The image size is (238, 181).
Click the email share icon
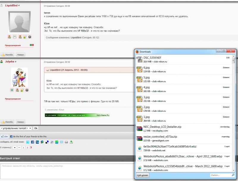[62, 142]
